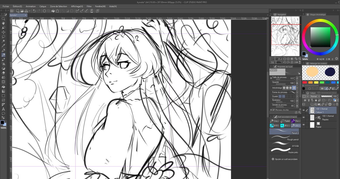Click the Redo arrow in command bar

pos(39,11)
